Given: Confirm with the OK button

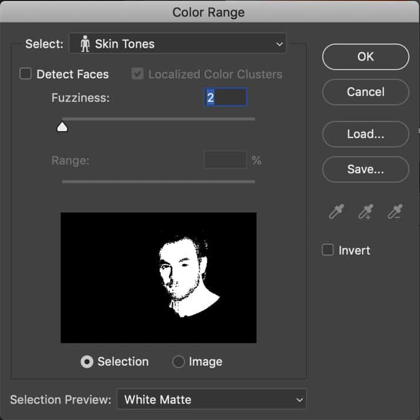Looking at the screenshot, I should (x=365, y=57).
